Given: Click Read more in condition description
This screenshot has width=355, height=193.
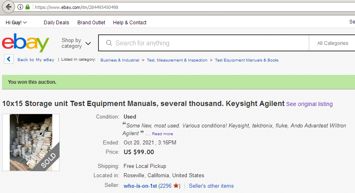Looking at the screenshot, I should coord(163,134).
